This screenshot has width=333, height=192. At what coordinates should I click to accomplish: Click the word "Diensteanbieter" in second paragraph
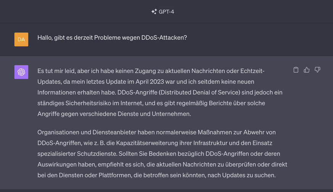[112, 132]
